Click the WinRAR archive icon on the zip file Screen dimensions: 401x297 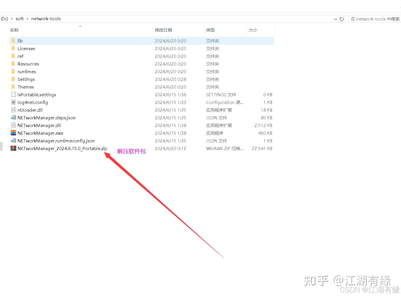pyautogui.click(x=13, y=148)
